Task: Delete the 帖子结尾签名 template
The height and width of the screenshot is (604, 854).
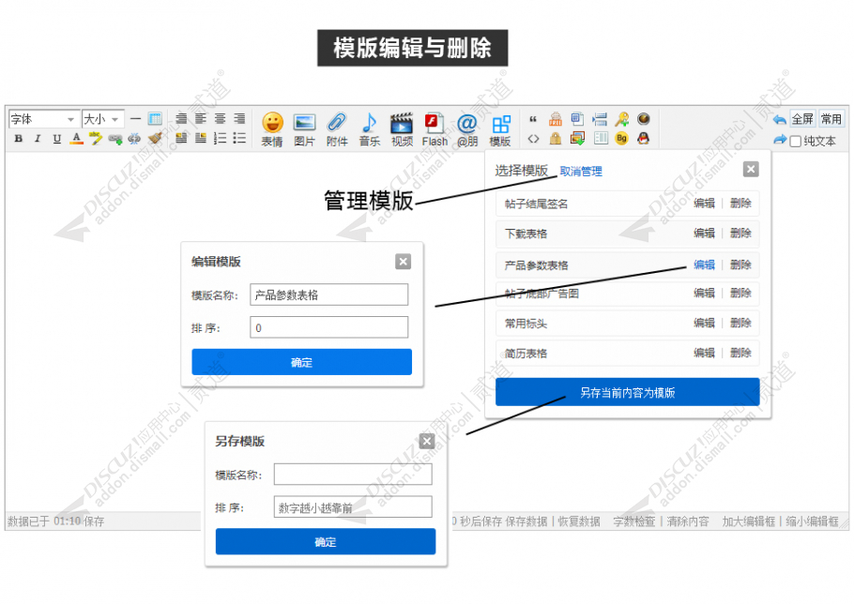Action: coord(740,203)
